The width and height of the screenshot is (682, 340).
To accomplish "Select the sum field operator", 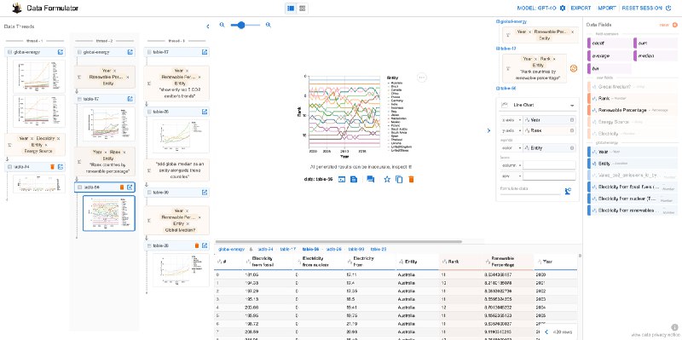I will (656, 43).
